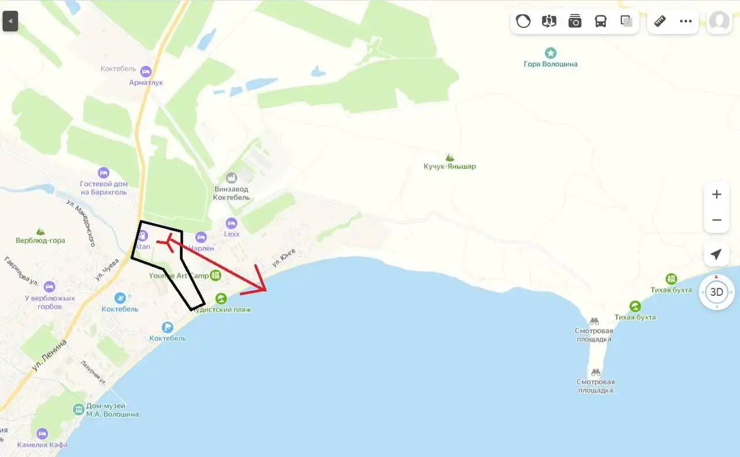Toggle 3D tilt compass control
This screenshot has width=740, height=457.
(x=716, y=292)
